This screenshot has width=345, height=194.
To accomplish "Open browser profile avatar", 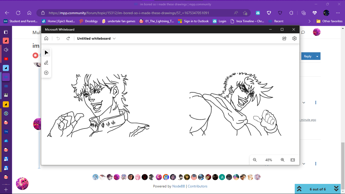I will pyautogui.click(x=326, y=13).
